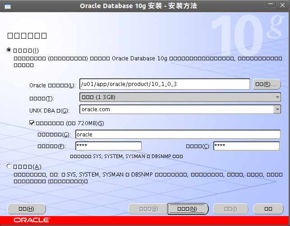This screenshot has width=290, height=226.
Task: Click the Help button labeled (H)
Action: click(x=27, y=209)
